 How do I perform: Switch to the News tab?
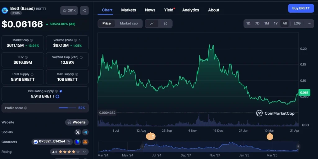[150, 10]
